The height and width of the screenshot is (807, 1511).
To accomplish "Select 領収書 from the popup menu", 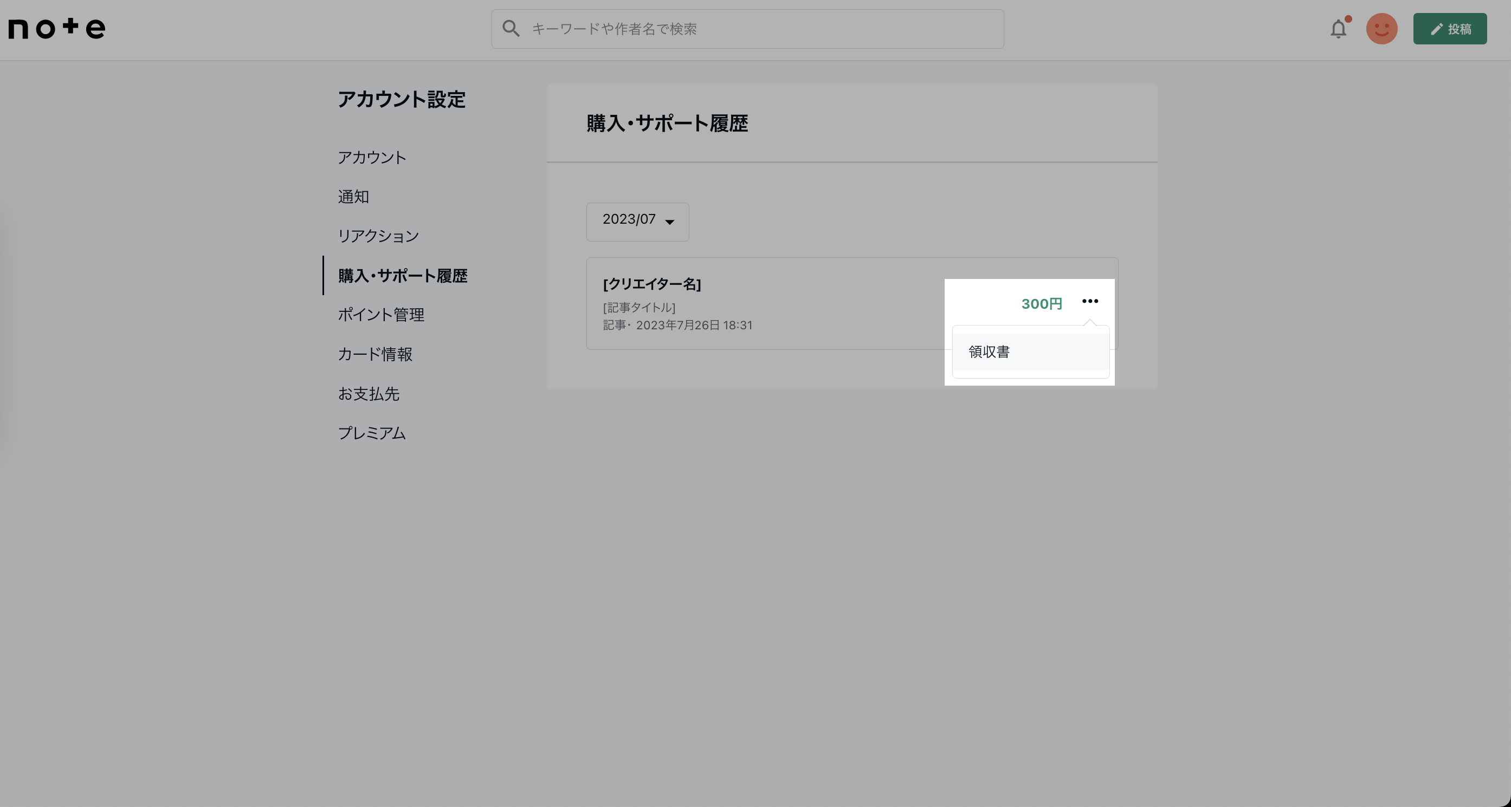I will (x=989, y=352).
